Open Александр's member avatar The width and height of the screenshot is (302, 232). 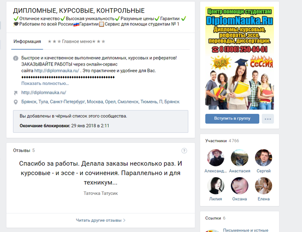(216, 158)
